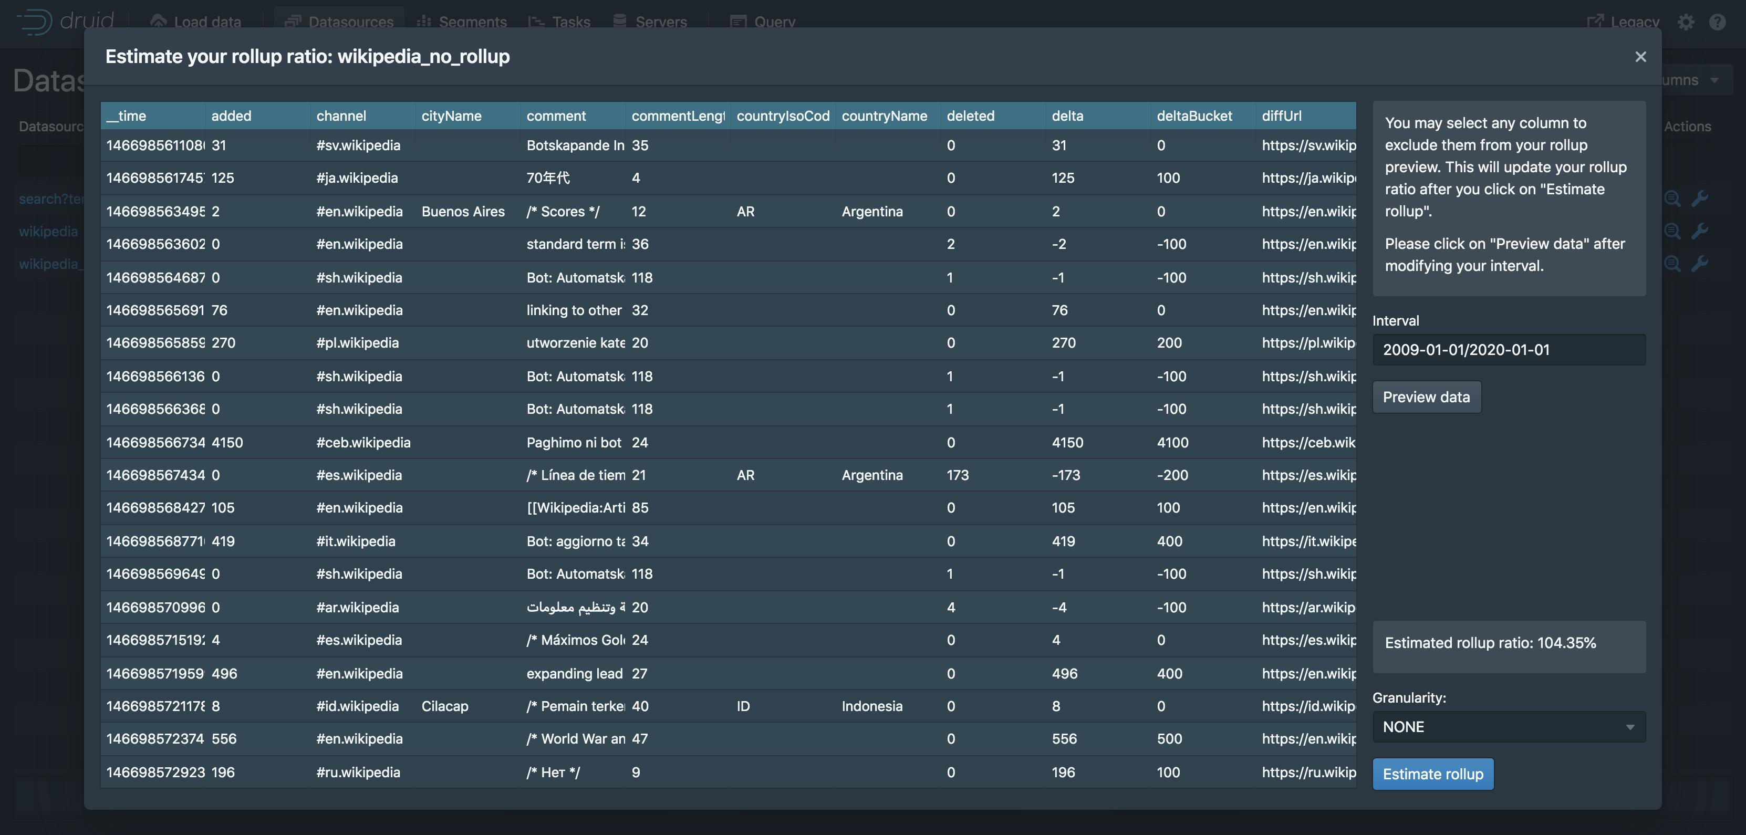Open the Granularity dropdown

(1508, 727)
